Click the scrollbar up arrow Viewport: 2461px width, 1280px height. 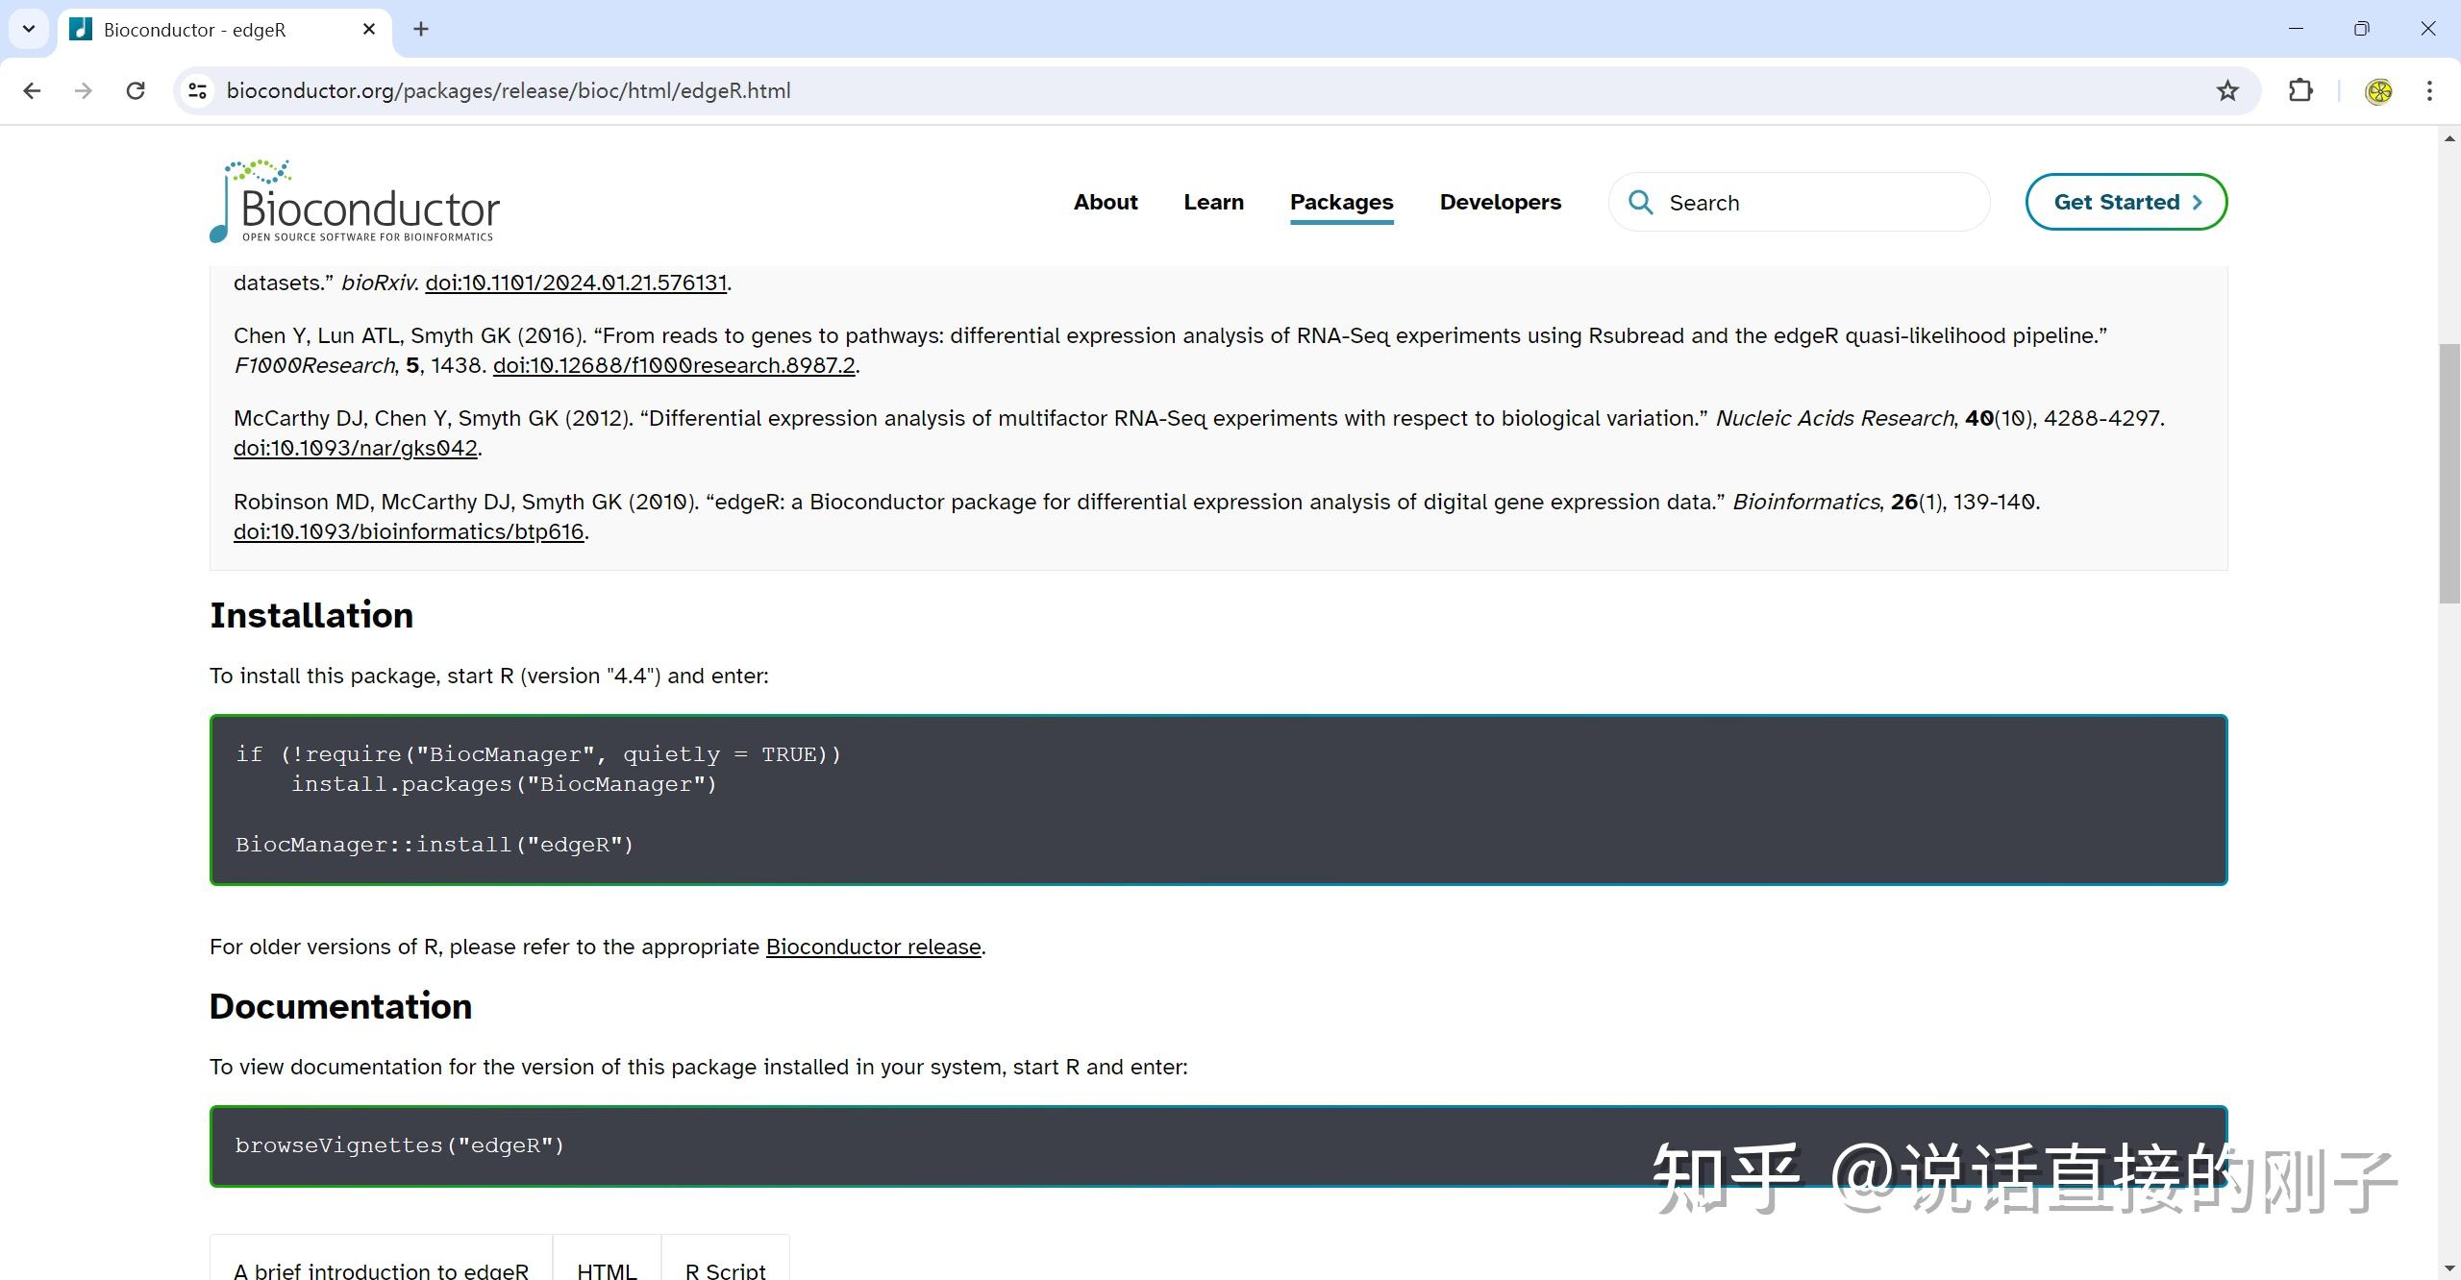[2449, 138]
